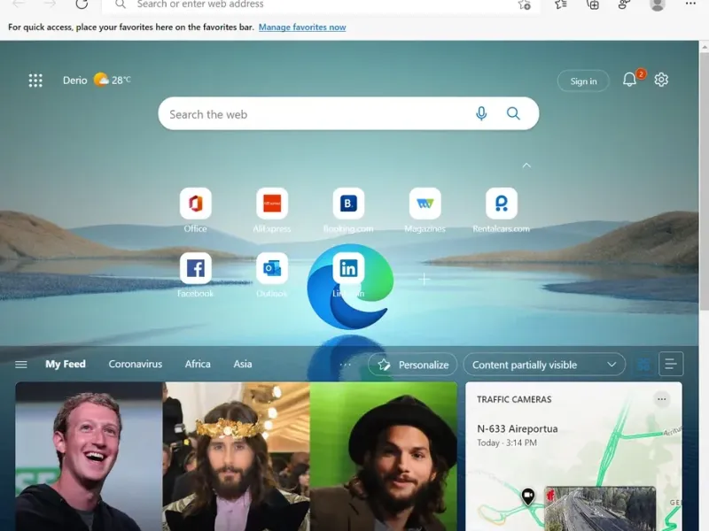
Task: Open the Collections icon
Action: click(593, 4)
